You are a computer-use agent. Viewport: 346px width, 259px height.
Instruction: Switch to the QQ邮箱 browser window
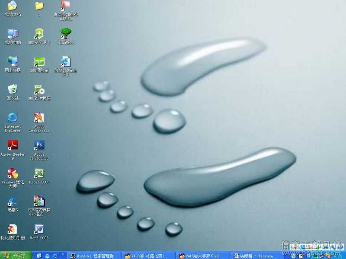pos(257,256)
